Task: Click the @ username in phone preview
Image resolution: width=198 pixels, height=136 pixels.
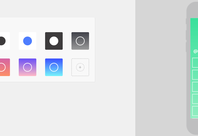Action: coord(196,51)
